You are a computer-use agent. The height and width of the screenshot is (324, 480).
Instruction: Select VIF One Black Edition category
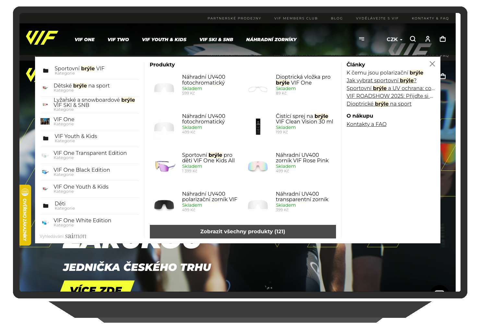pos(81,170)
